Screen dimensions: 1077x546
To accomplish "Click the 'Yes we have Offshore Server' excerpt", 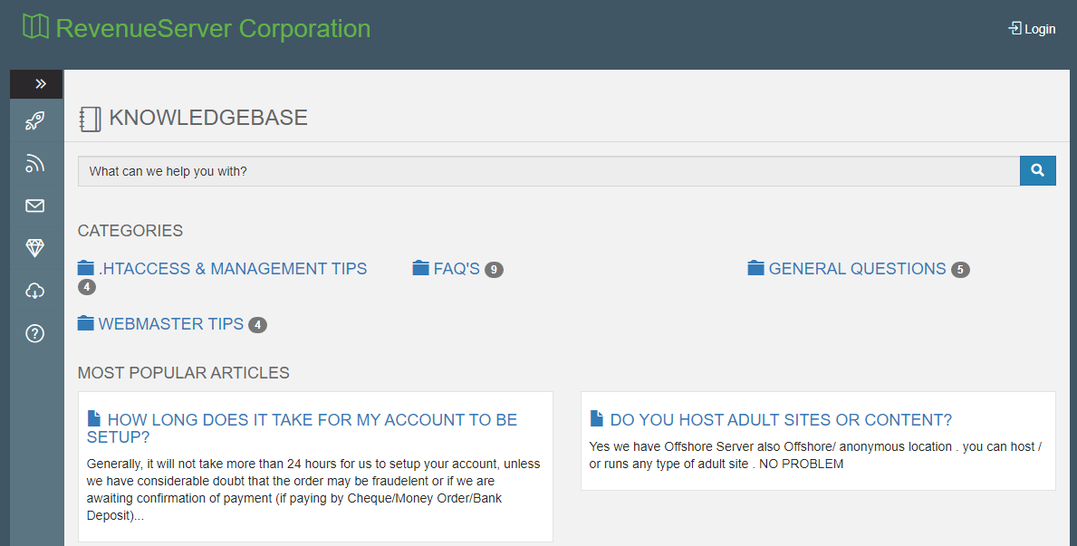I will coord(815,455).
